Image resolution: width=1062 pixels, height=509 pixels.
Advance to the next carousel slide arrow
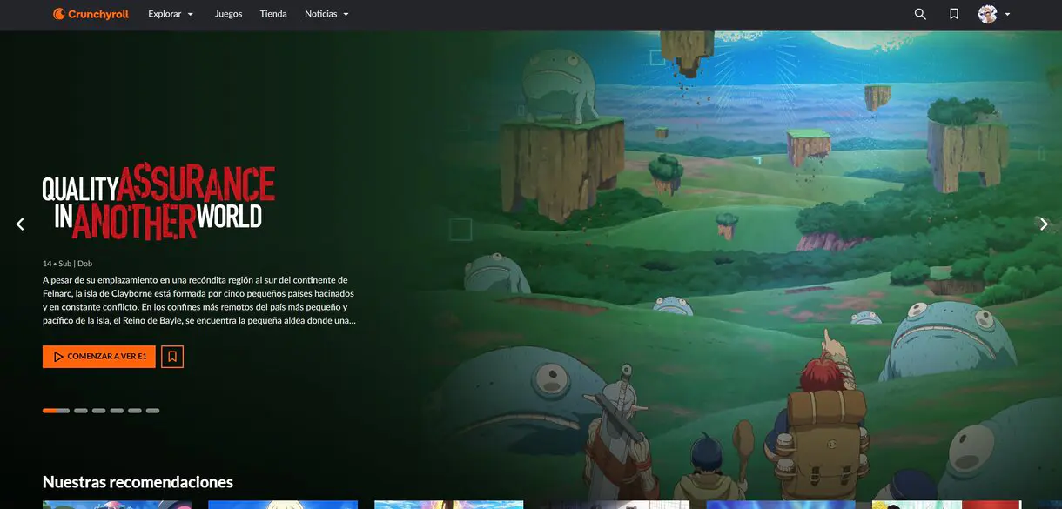(x=1044, y=224)
